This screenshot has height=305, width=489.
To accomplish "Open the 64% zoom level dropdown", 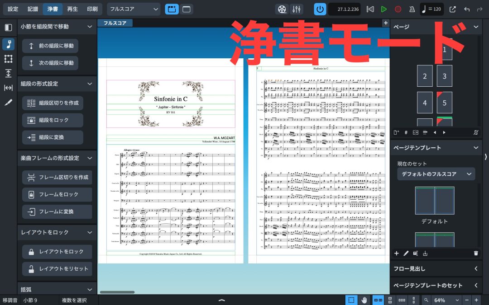I will [x=446, y=300].
